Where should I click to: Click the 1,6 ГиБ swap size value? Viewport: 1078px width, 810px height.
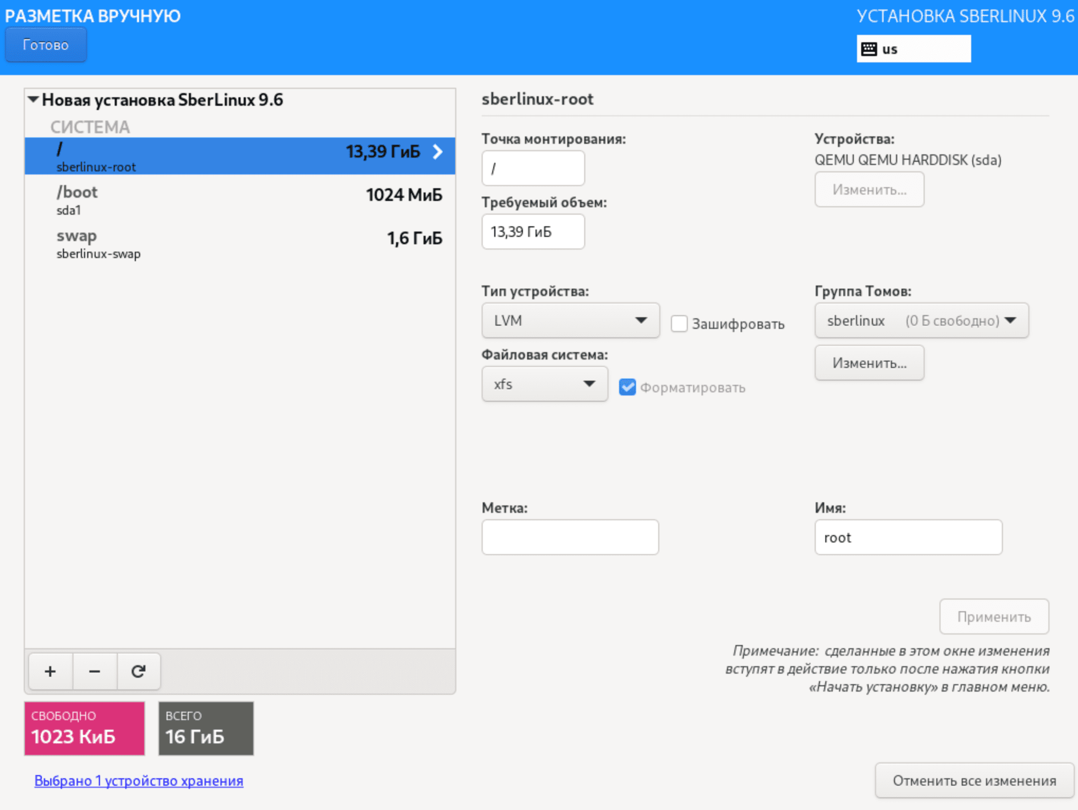click(x=414, y=238)
